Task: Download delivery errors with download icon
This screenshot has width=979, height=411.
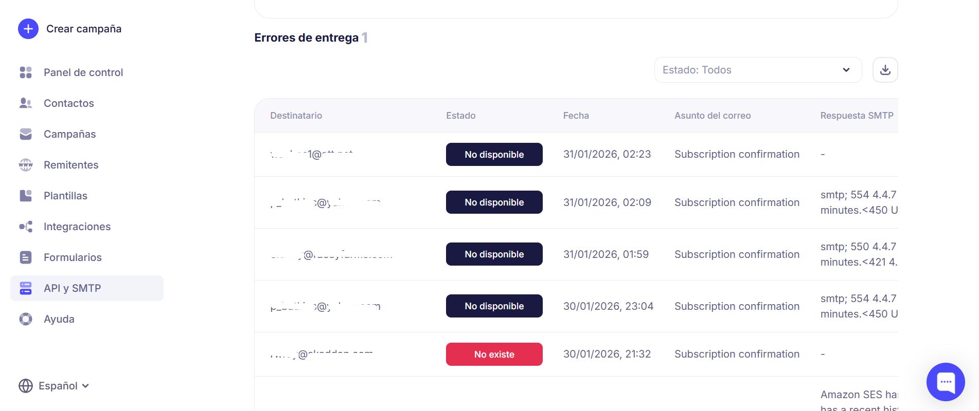Action: coord(885,70)
